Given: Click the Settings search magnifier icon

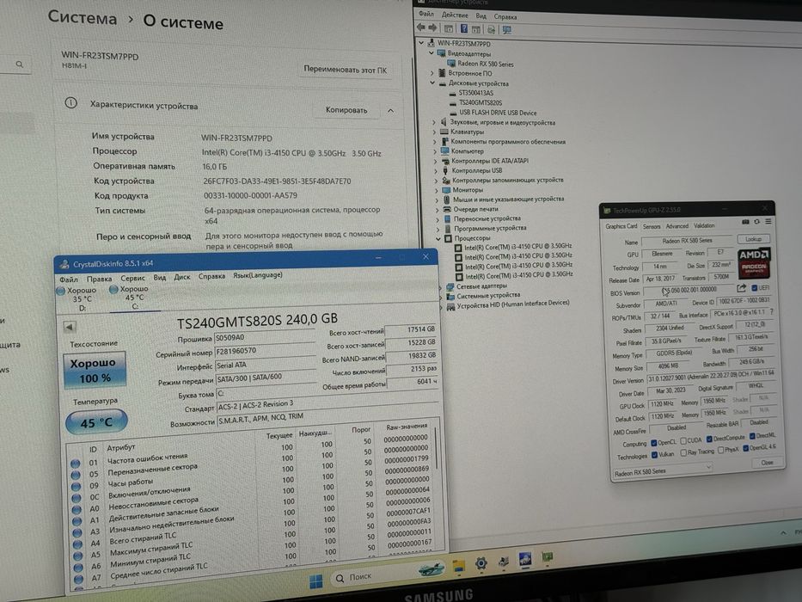Looking at the screenshot, I should pos(20,64).
